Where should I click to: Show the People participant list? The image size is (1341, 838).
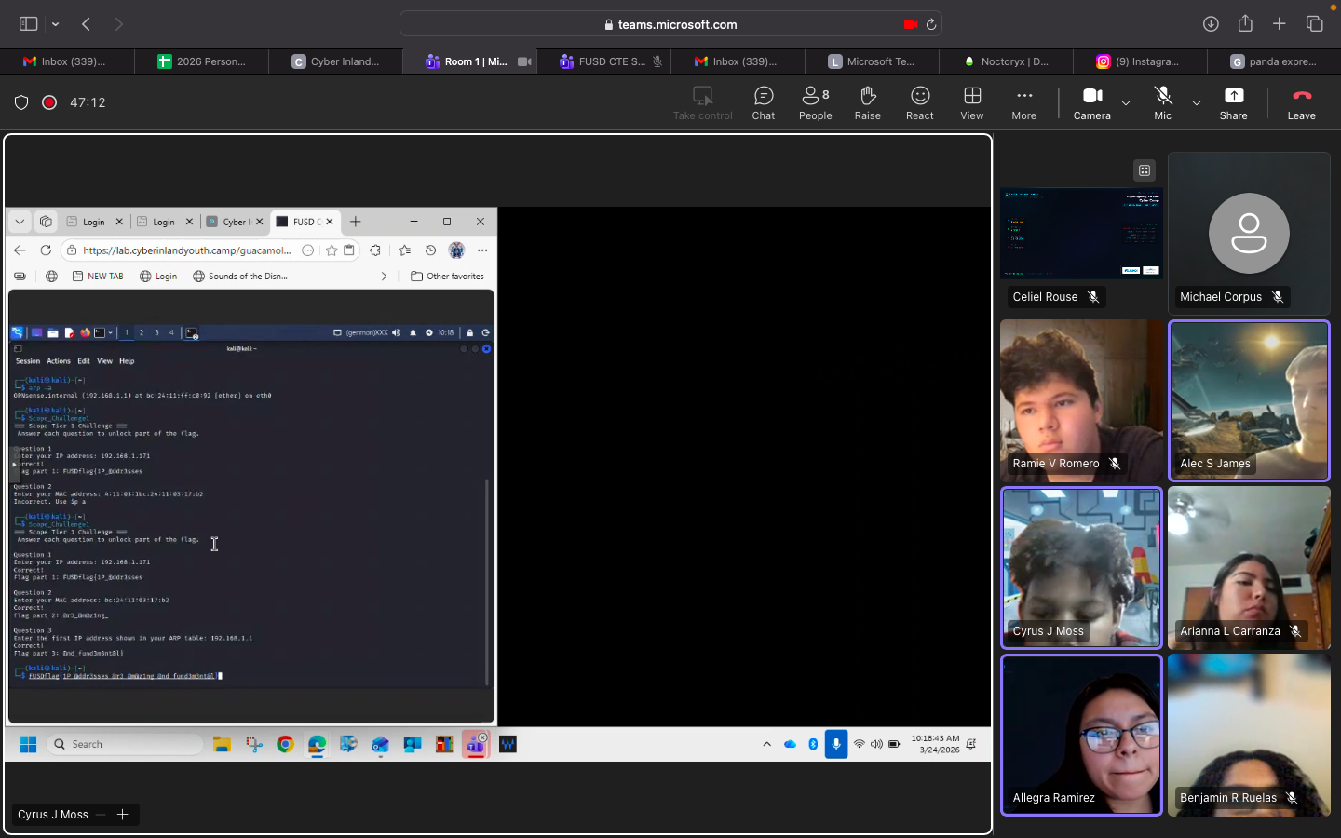(x=815, y=102)
